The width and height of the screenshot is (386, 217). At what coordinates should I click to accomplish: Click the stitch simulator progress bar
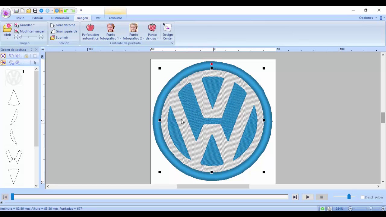click(150, 197)
